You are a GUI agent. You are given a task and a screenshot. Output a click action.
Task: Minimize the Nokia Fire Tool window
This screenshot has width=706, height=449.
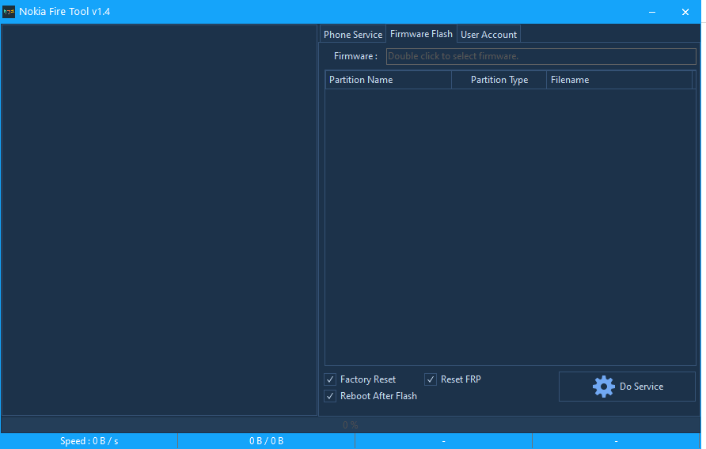click(652, 12)
